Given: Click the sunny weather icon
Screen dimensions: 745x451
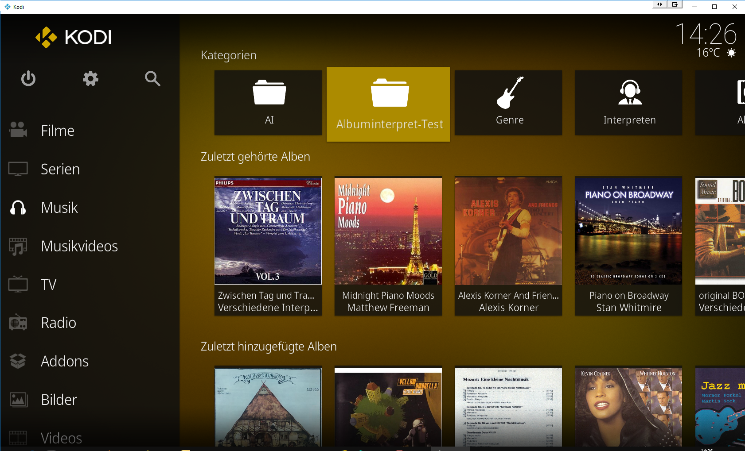Looking at the screenshot, I should [x=731, y=53].
